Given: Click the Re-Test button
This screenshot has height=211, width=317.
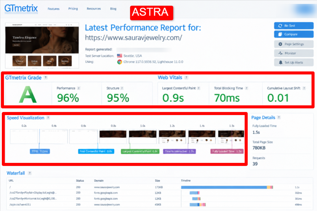Looking at the screenshot, I should 293,26.
